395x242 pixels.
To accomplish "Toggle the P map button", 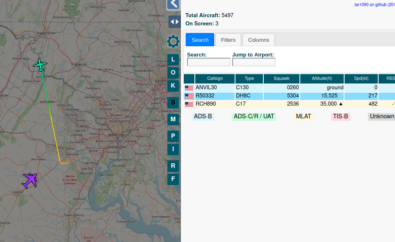I will tap(173, 136).
